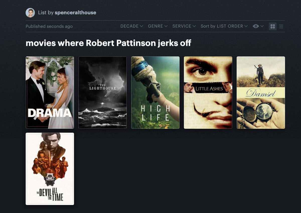The height and width of the screenshot is (213, 301).
Task: Open the High Life poster
Action: 155,93
